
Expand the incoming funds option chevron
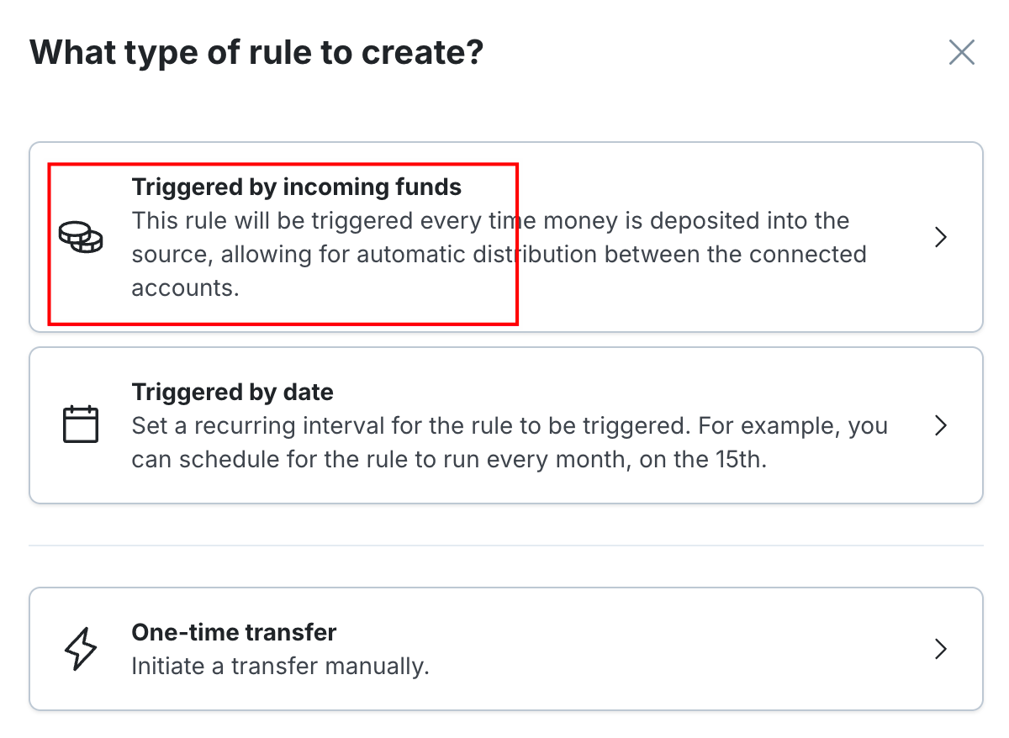942,237
